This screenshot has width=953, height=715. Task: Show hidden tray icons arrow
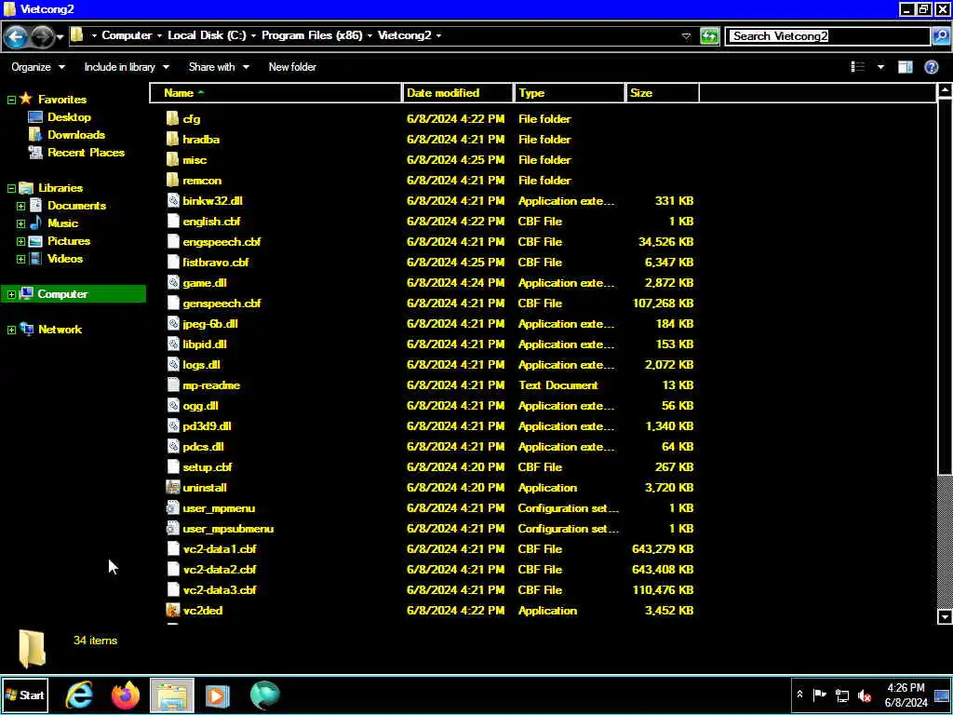[x=799, y=695]
